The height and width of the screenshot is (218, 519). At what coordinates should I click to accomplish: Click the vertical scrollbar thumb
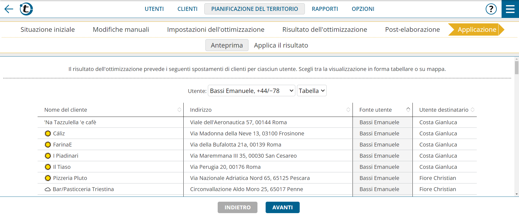pos(517,67)
